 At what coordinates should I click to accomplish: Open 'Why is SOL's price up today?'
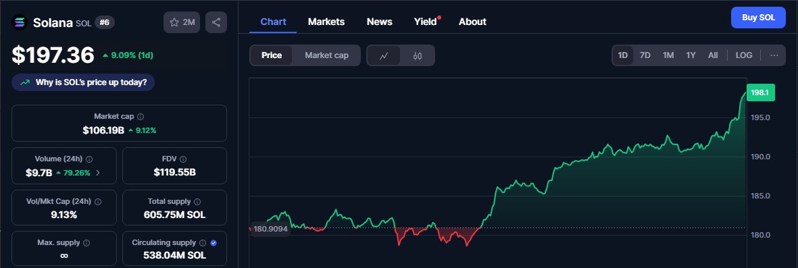click(x=83, y=82)
